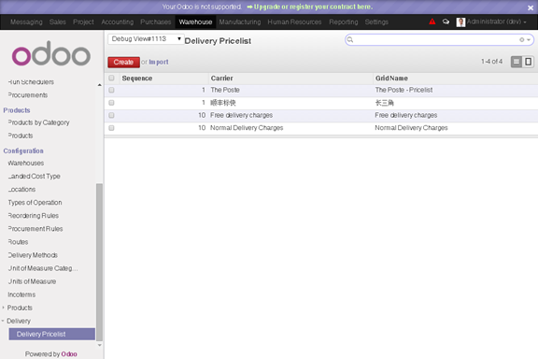Click the Odoo logo
Image resolution: width=538 pixels, height=359 pixels.
click(51, 53)
